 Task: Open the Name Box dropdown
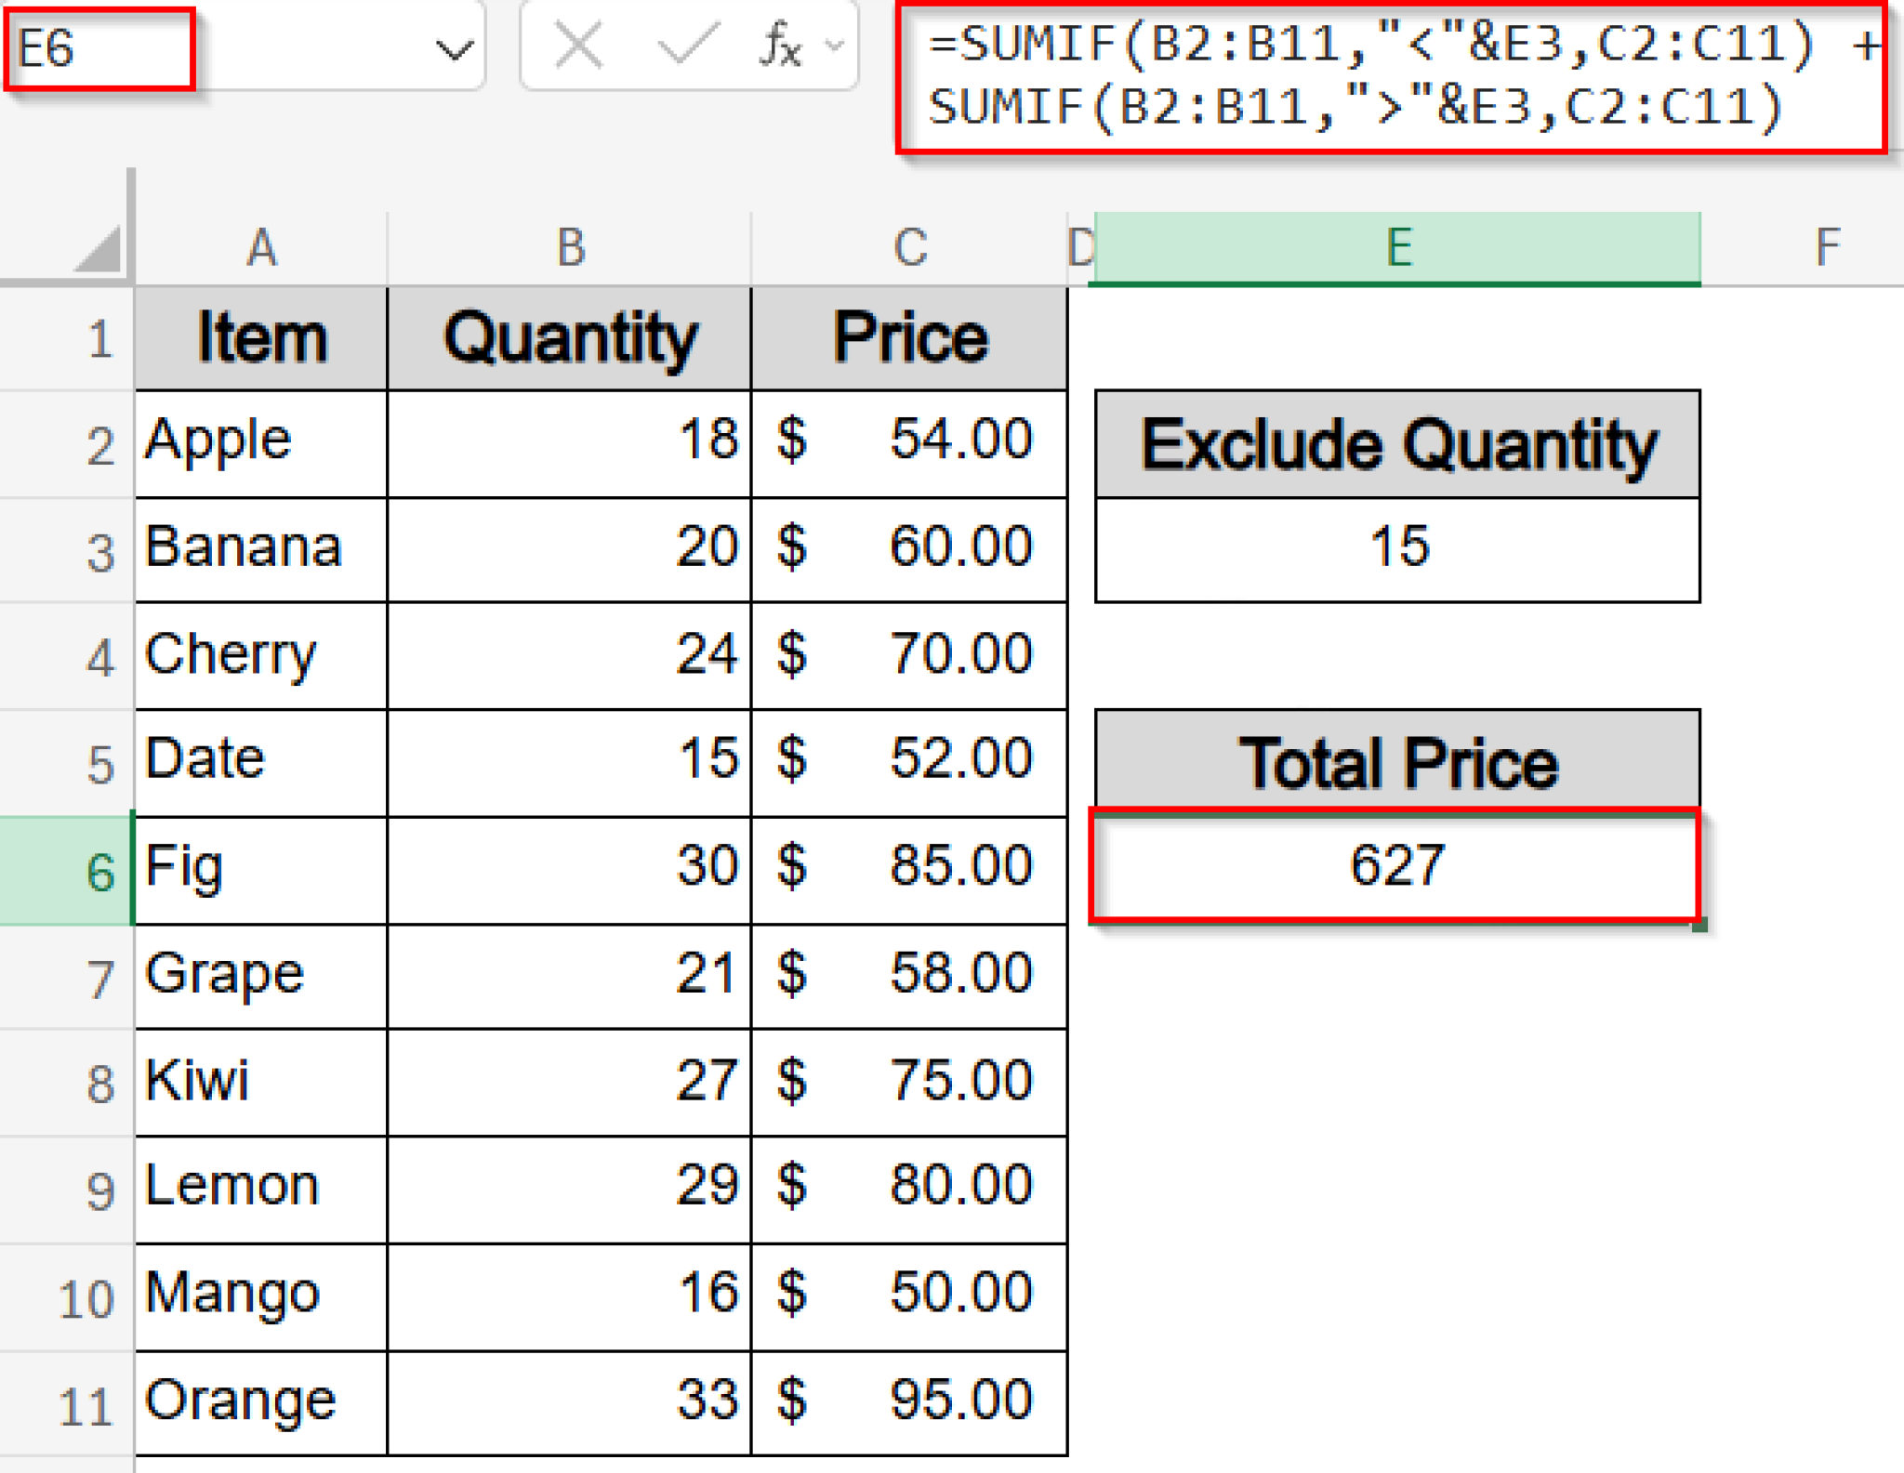tap(453, 48)
